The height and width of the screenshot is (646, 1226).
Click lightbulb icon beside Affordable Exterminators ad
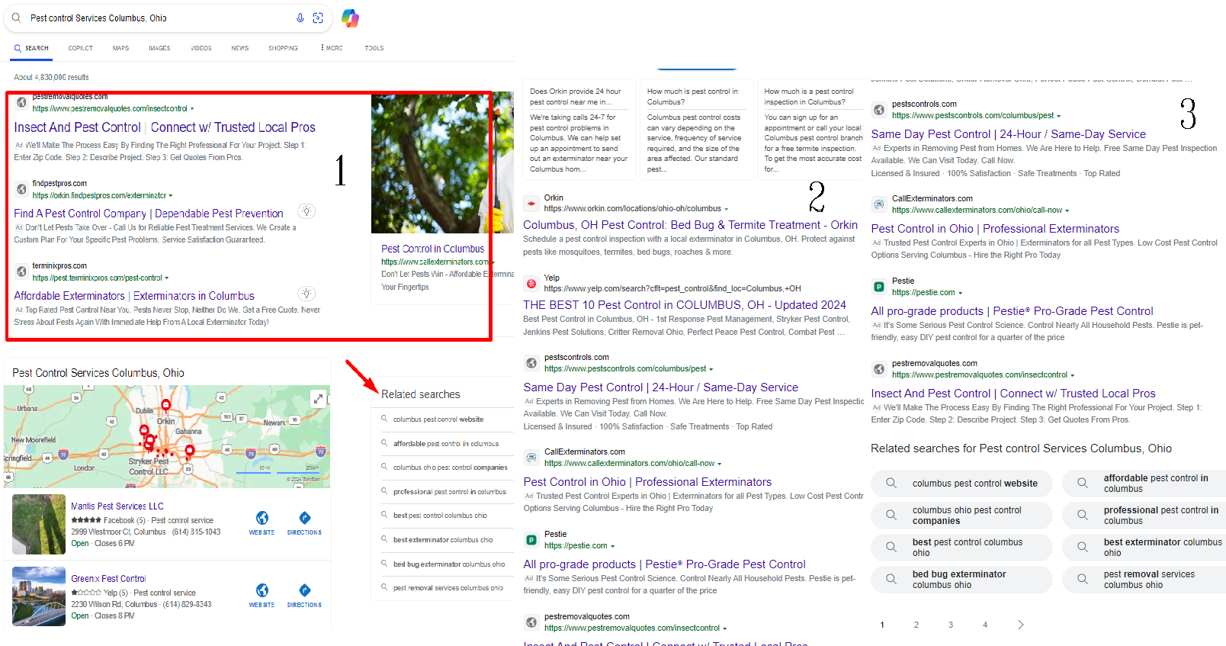[x=306, y=294]
